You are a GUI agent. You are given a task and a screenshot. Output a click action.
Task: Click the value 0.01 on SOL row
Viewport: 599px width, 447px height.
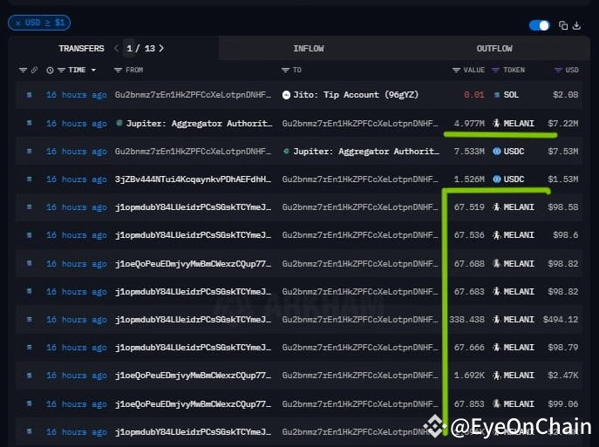click(x=474, y=95)
